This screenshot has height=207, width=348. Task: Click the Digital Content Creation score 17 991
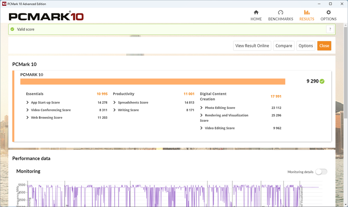[x=276, y=96]
